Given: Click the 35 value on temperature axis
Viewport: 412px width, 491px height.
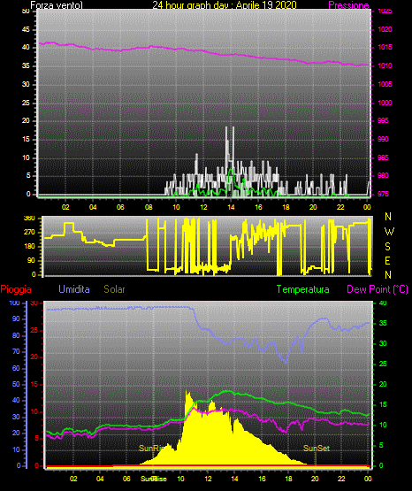Looking at the screenshot, I should tap(383, 323).
